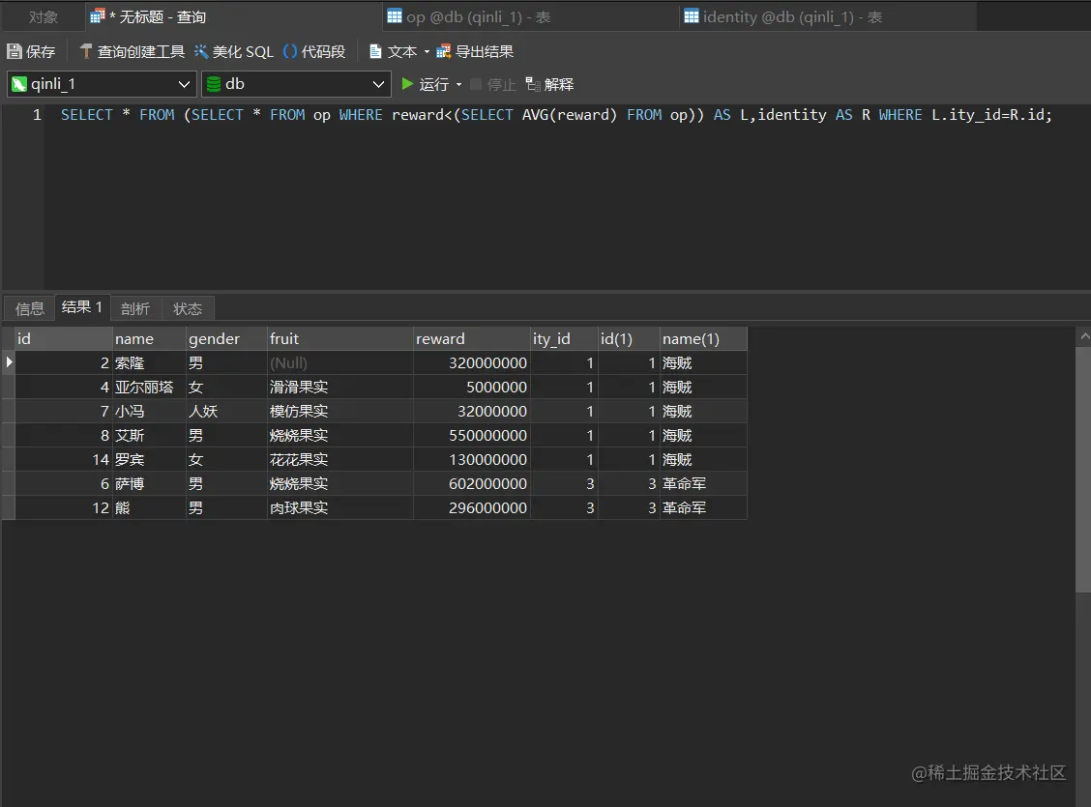1091x807 pixels.
Task: Select reward value 130000000
Action: [472, 459]
